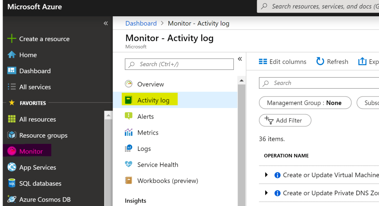Open the All resources grid icon

click(12, 119)
